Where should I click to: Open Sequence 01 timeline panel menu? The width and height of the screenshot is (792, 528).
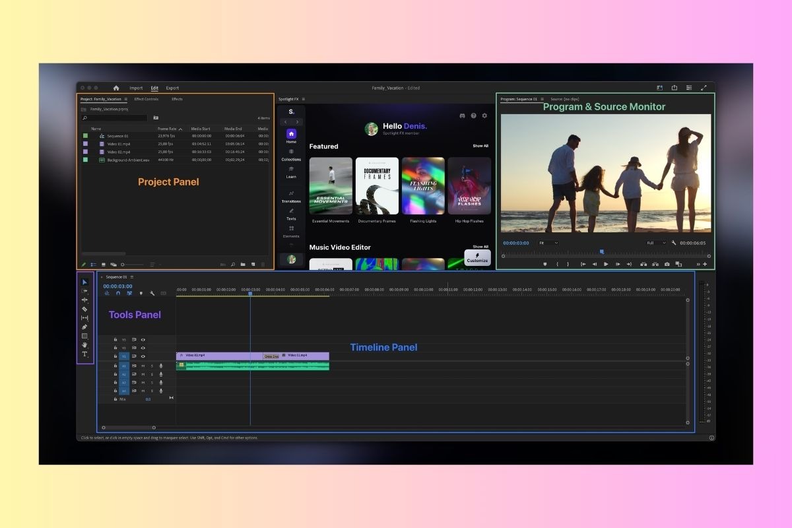[x=132, y=277]
